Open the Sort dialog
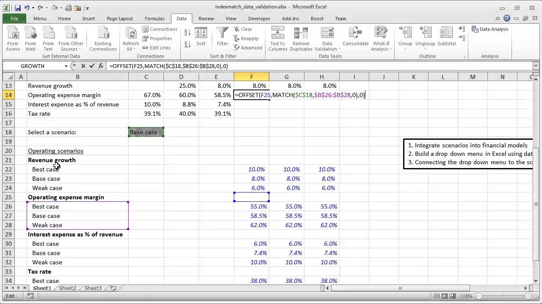This screenshot has height=304, width=542. coord(201,37)
